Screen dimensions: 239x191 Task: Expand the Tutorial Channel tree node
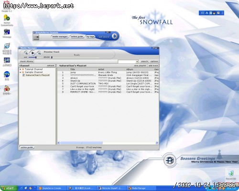coord(21,69)
